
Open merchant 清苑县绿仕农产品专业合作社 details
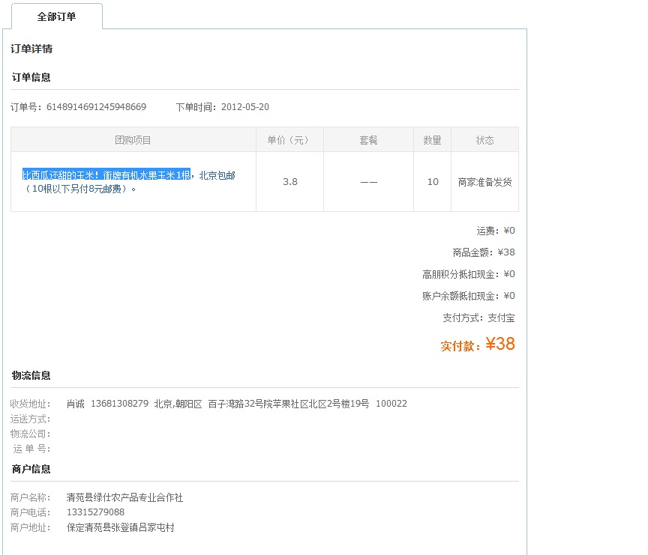[x=124, y=497]
